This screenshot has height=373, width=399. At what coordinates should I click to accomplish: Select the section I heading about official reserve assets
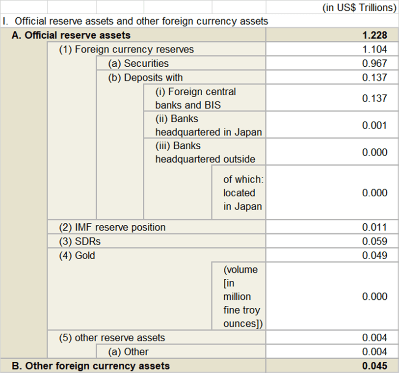(x=135, y=22)
